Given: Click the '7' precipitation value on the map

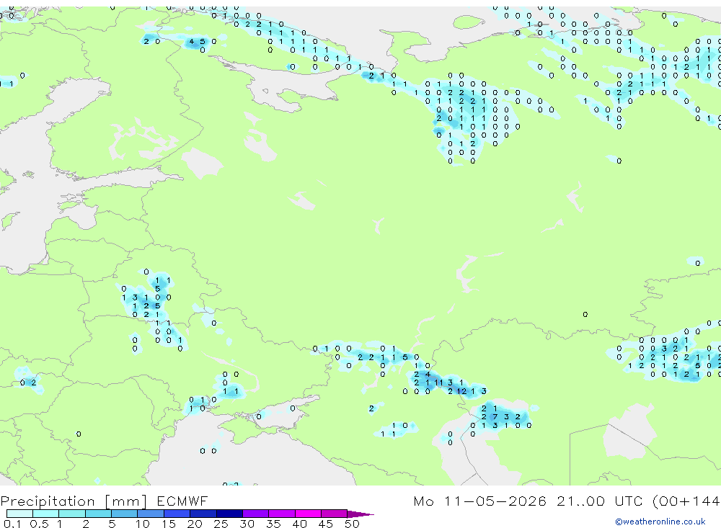Looking at the screenshot, I should coord(495,417).
